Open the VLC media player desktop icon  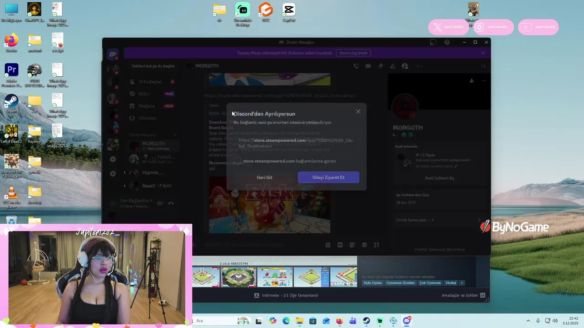(x=11, y=197)
